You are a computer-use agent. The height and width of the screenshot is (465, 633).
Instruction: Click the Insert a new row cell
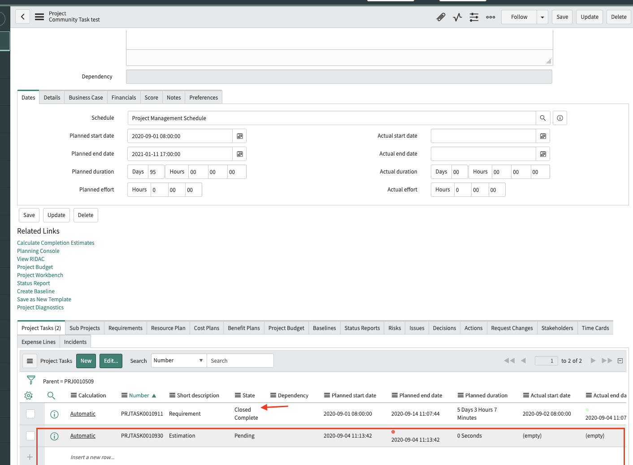point(92,457)
